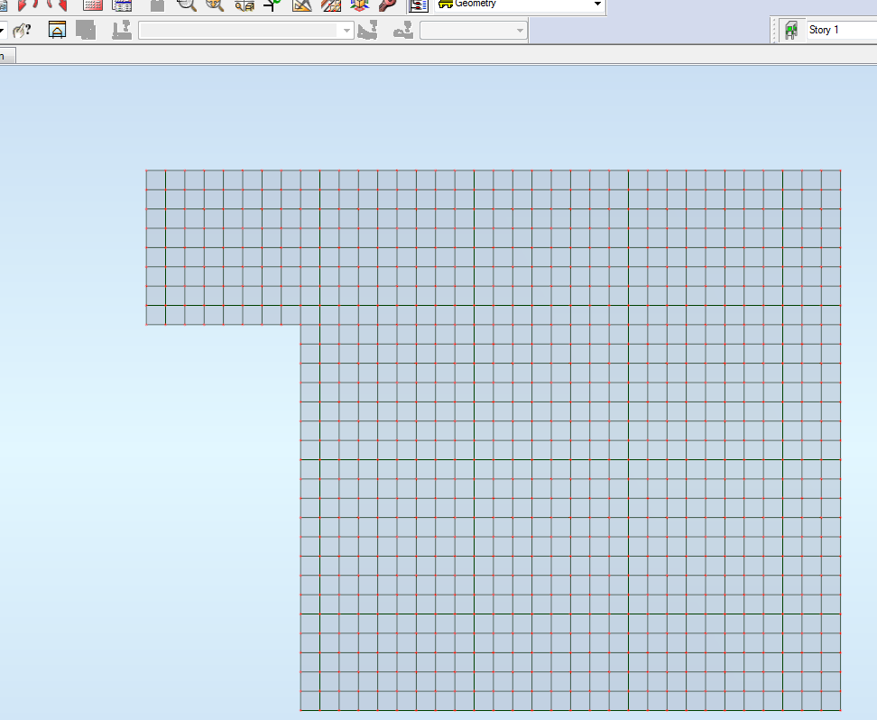Select the pointer help (?) tool icon

[x=23, y=30]
